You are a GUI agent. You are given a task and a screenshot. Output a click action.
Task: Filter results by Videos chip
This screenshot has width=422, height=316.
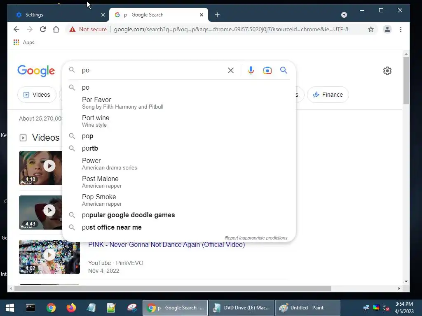tap(37, 95)
